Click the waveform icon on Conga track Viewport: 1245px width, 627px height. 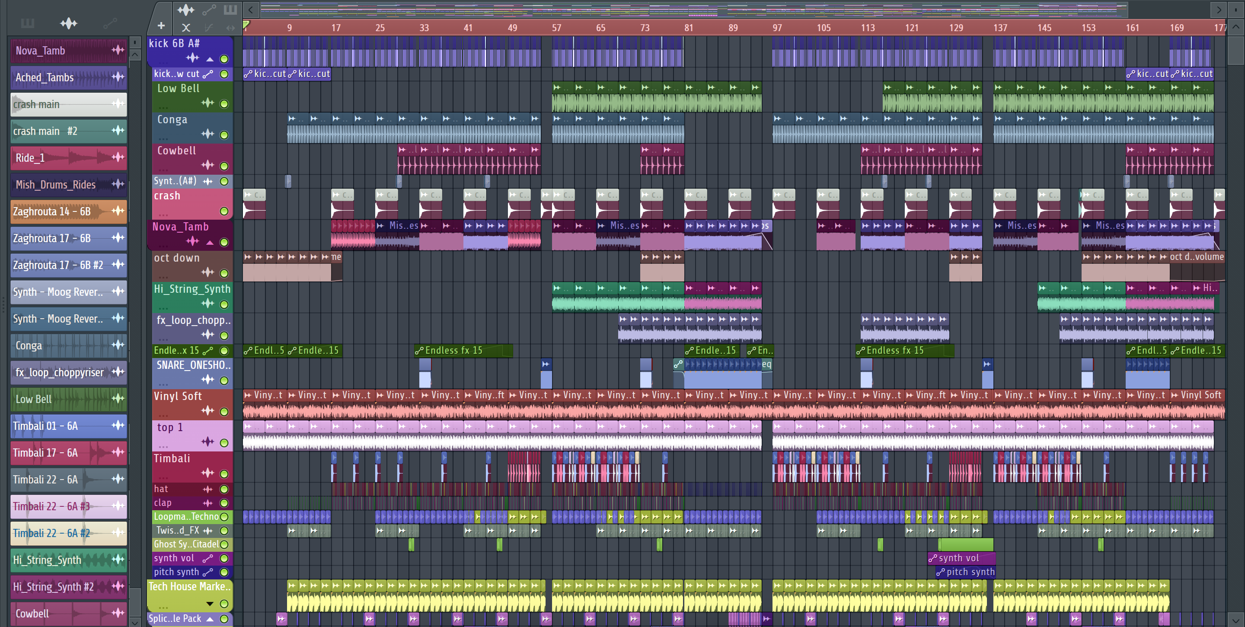(208, 134)
